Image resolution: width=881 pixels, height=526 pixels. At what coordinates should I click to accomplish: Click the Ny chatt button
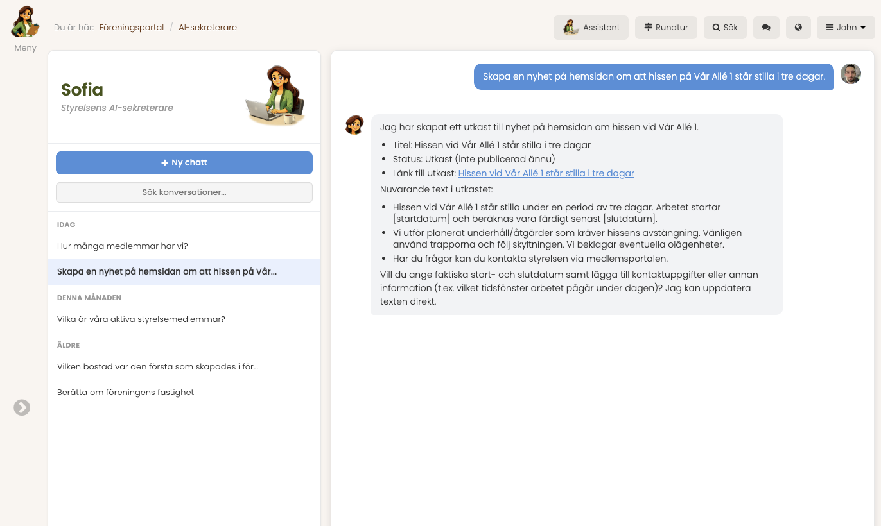(x=184, y=163)
